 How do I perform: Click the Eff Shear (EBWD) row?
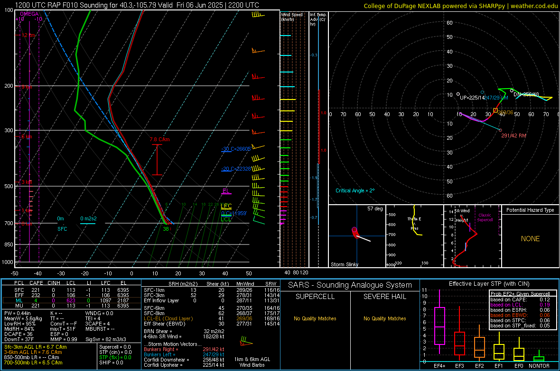tap(212, 324)
